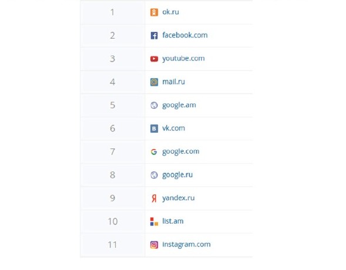Follow the youtube.com link

[x=183, y=59]
